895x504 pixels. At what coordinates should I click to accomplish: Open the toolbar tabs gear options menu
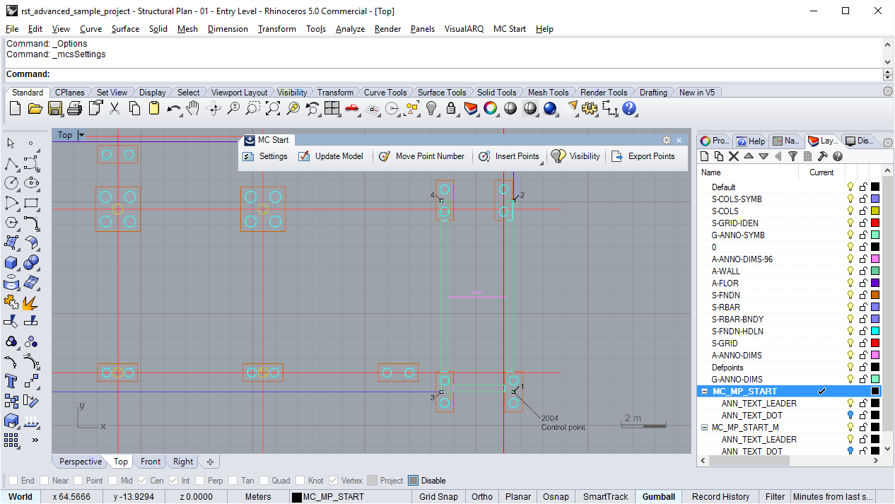888,92
